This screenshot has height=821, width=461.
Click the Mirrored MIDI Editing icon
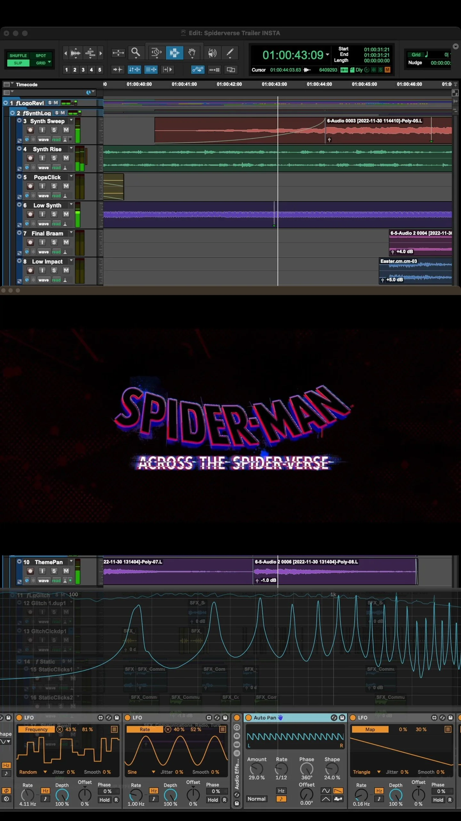click(214, 69)
